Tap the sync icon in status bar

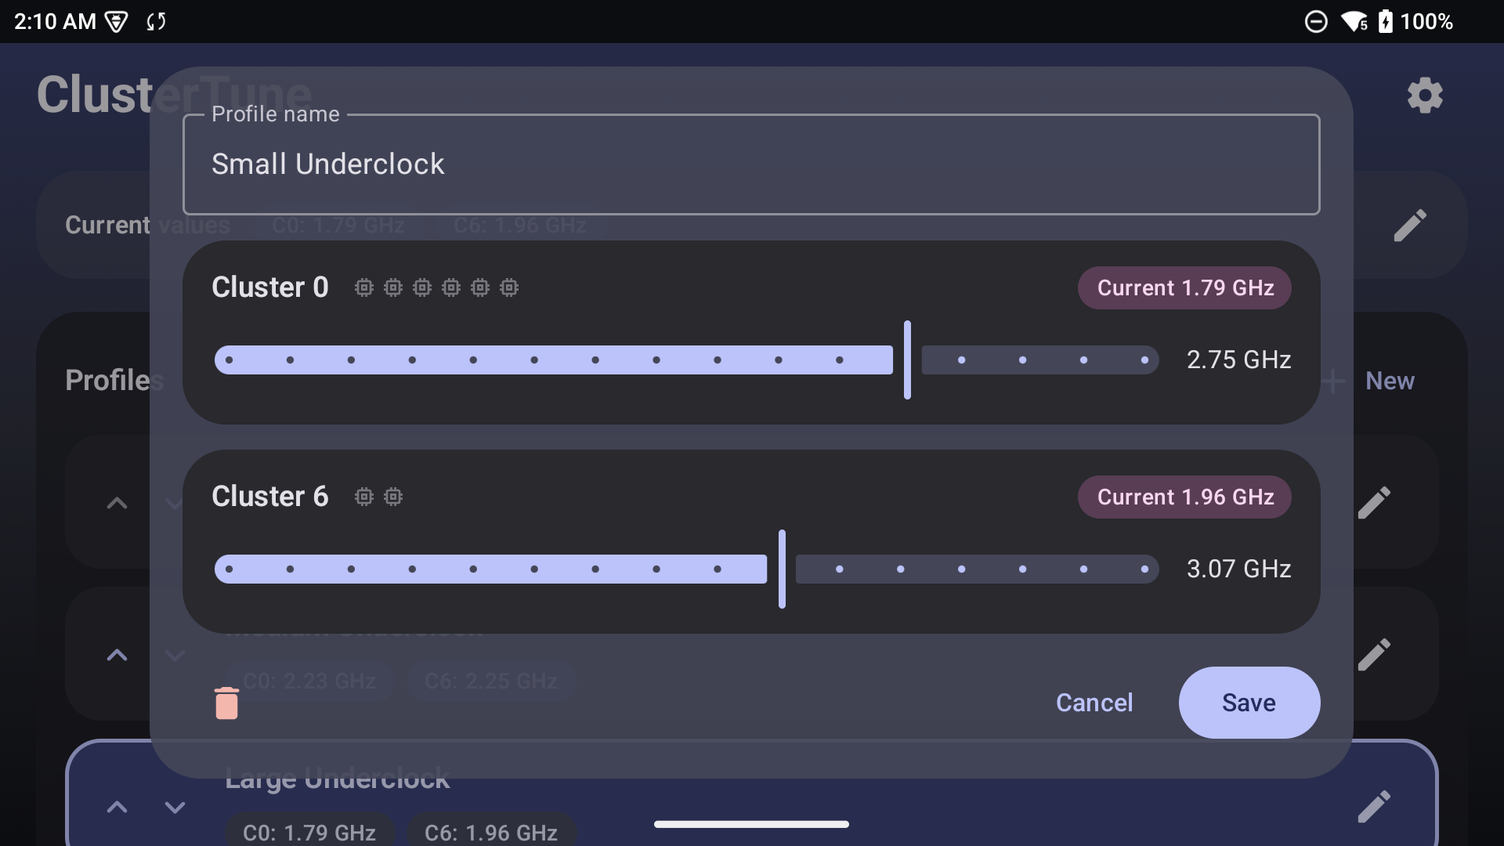(156, 21)
